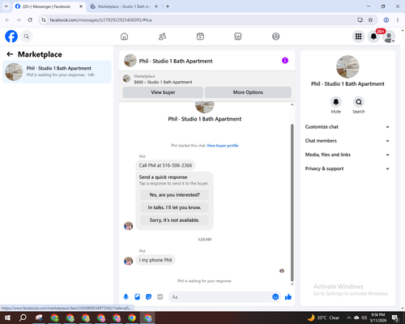Send quick response 'In talks. I'll let you know.'
This screenshot has height=324, width=405.
coord(174,207)
